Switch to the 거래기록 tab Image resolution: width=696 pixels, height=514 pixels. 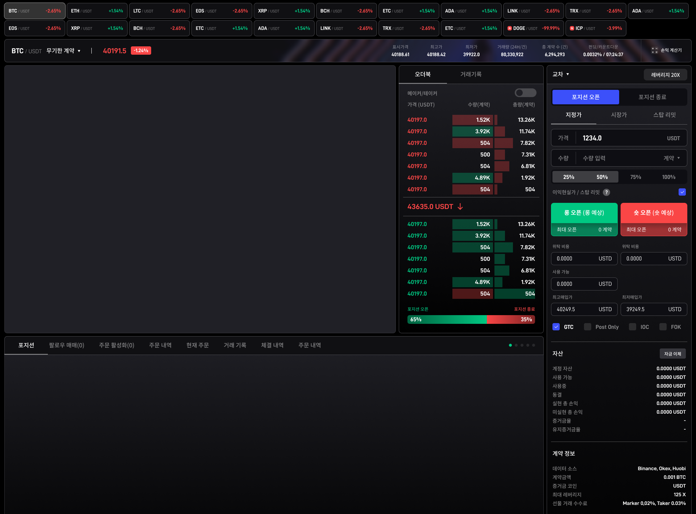pos(471,74)
